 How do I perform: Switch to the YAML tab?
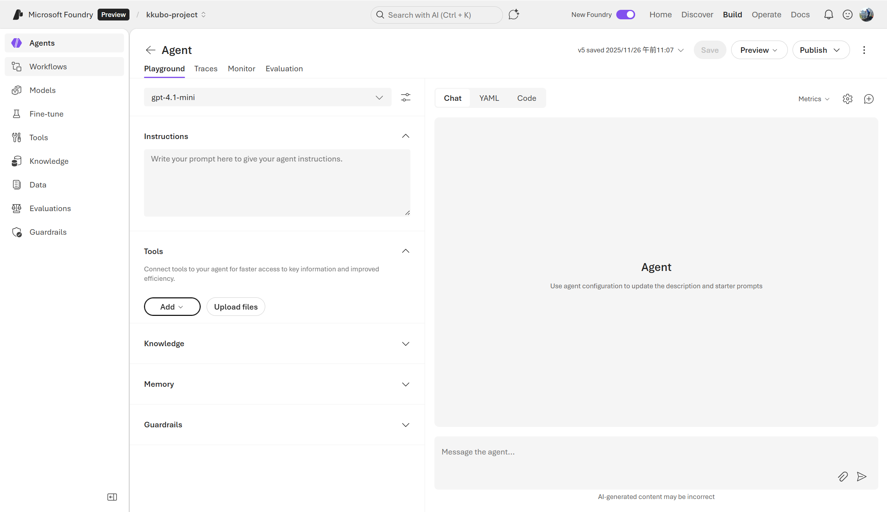pyautogui.click(x=489, y=98)
